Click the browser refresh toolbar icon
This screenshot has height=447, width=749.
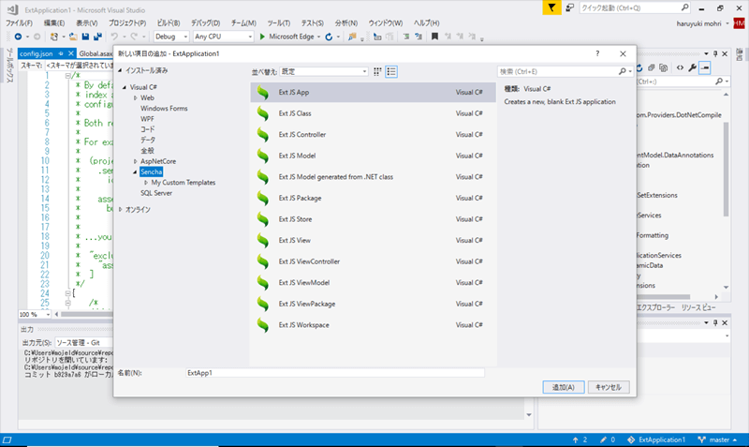[x=329, y=37]
